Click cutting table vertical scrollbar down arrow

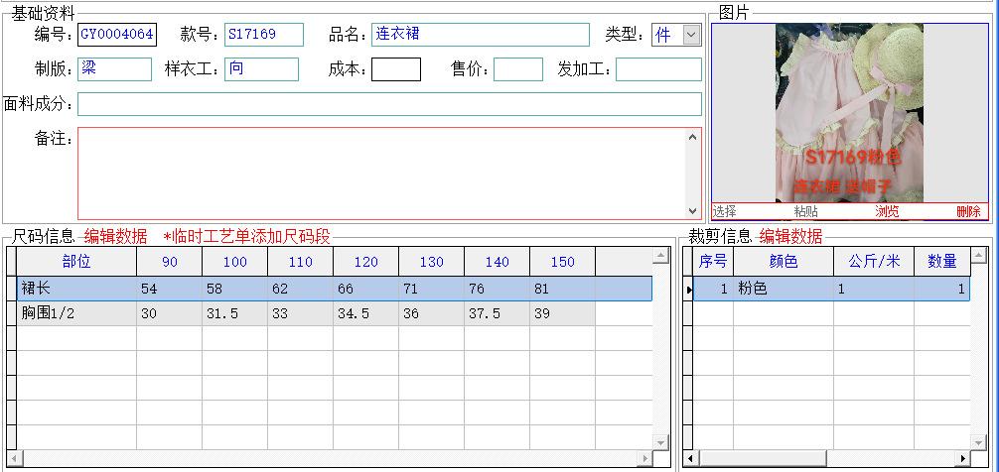point(979,442)
